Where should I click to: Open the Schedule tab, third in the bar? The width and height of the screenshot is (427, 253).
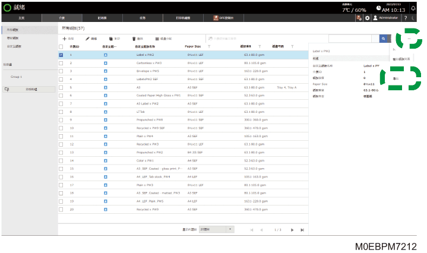click(x=102, y=18)
